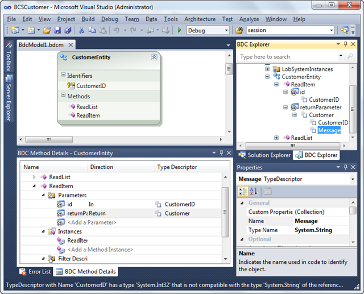The image size is (364, 294).
Task: Start debugging with green play icon
Action: [180, 30]
